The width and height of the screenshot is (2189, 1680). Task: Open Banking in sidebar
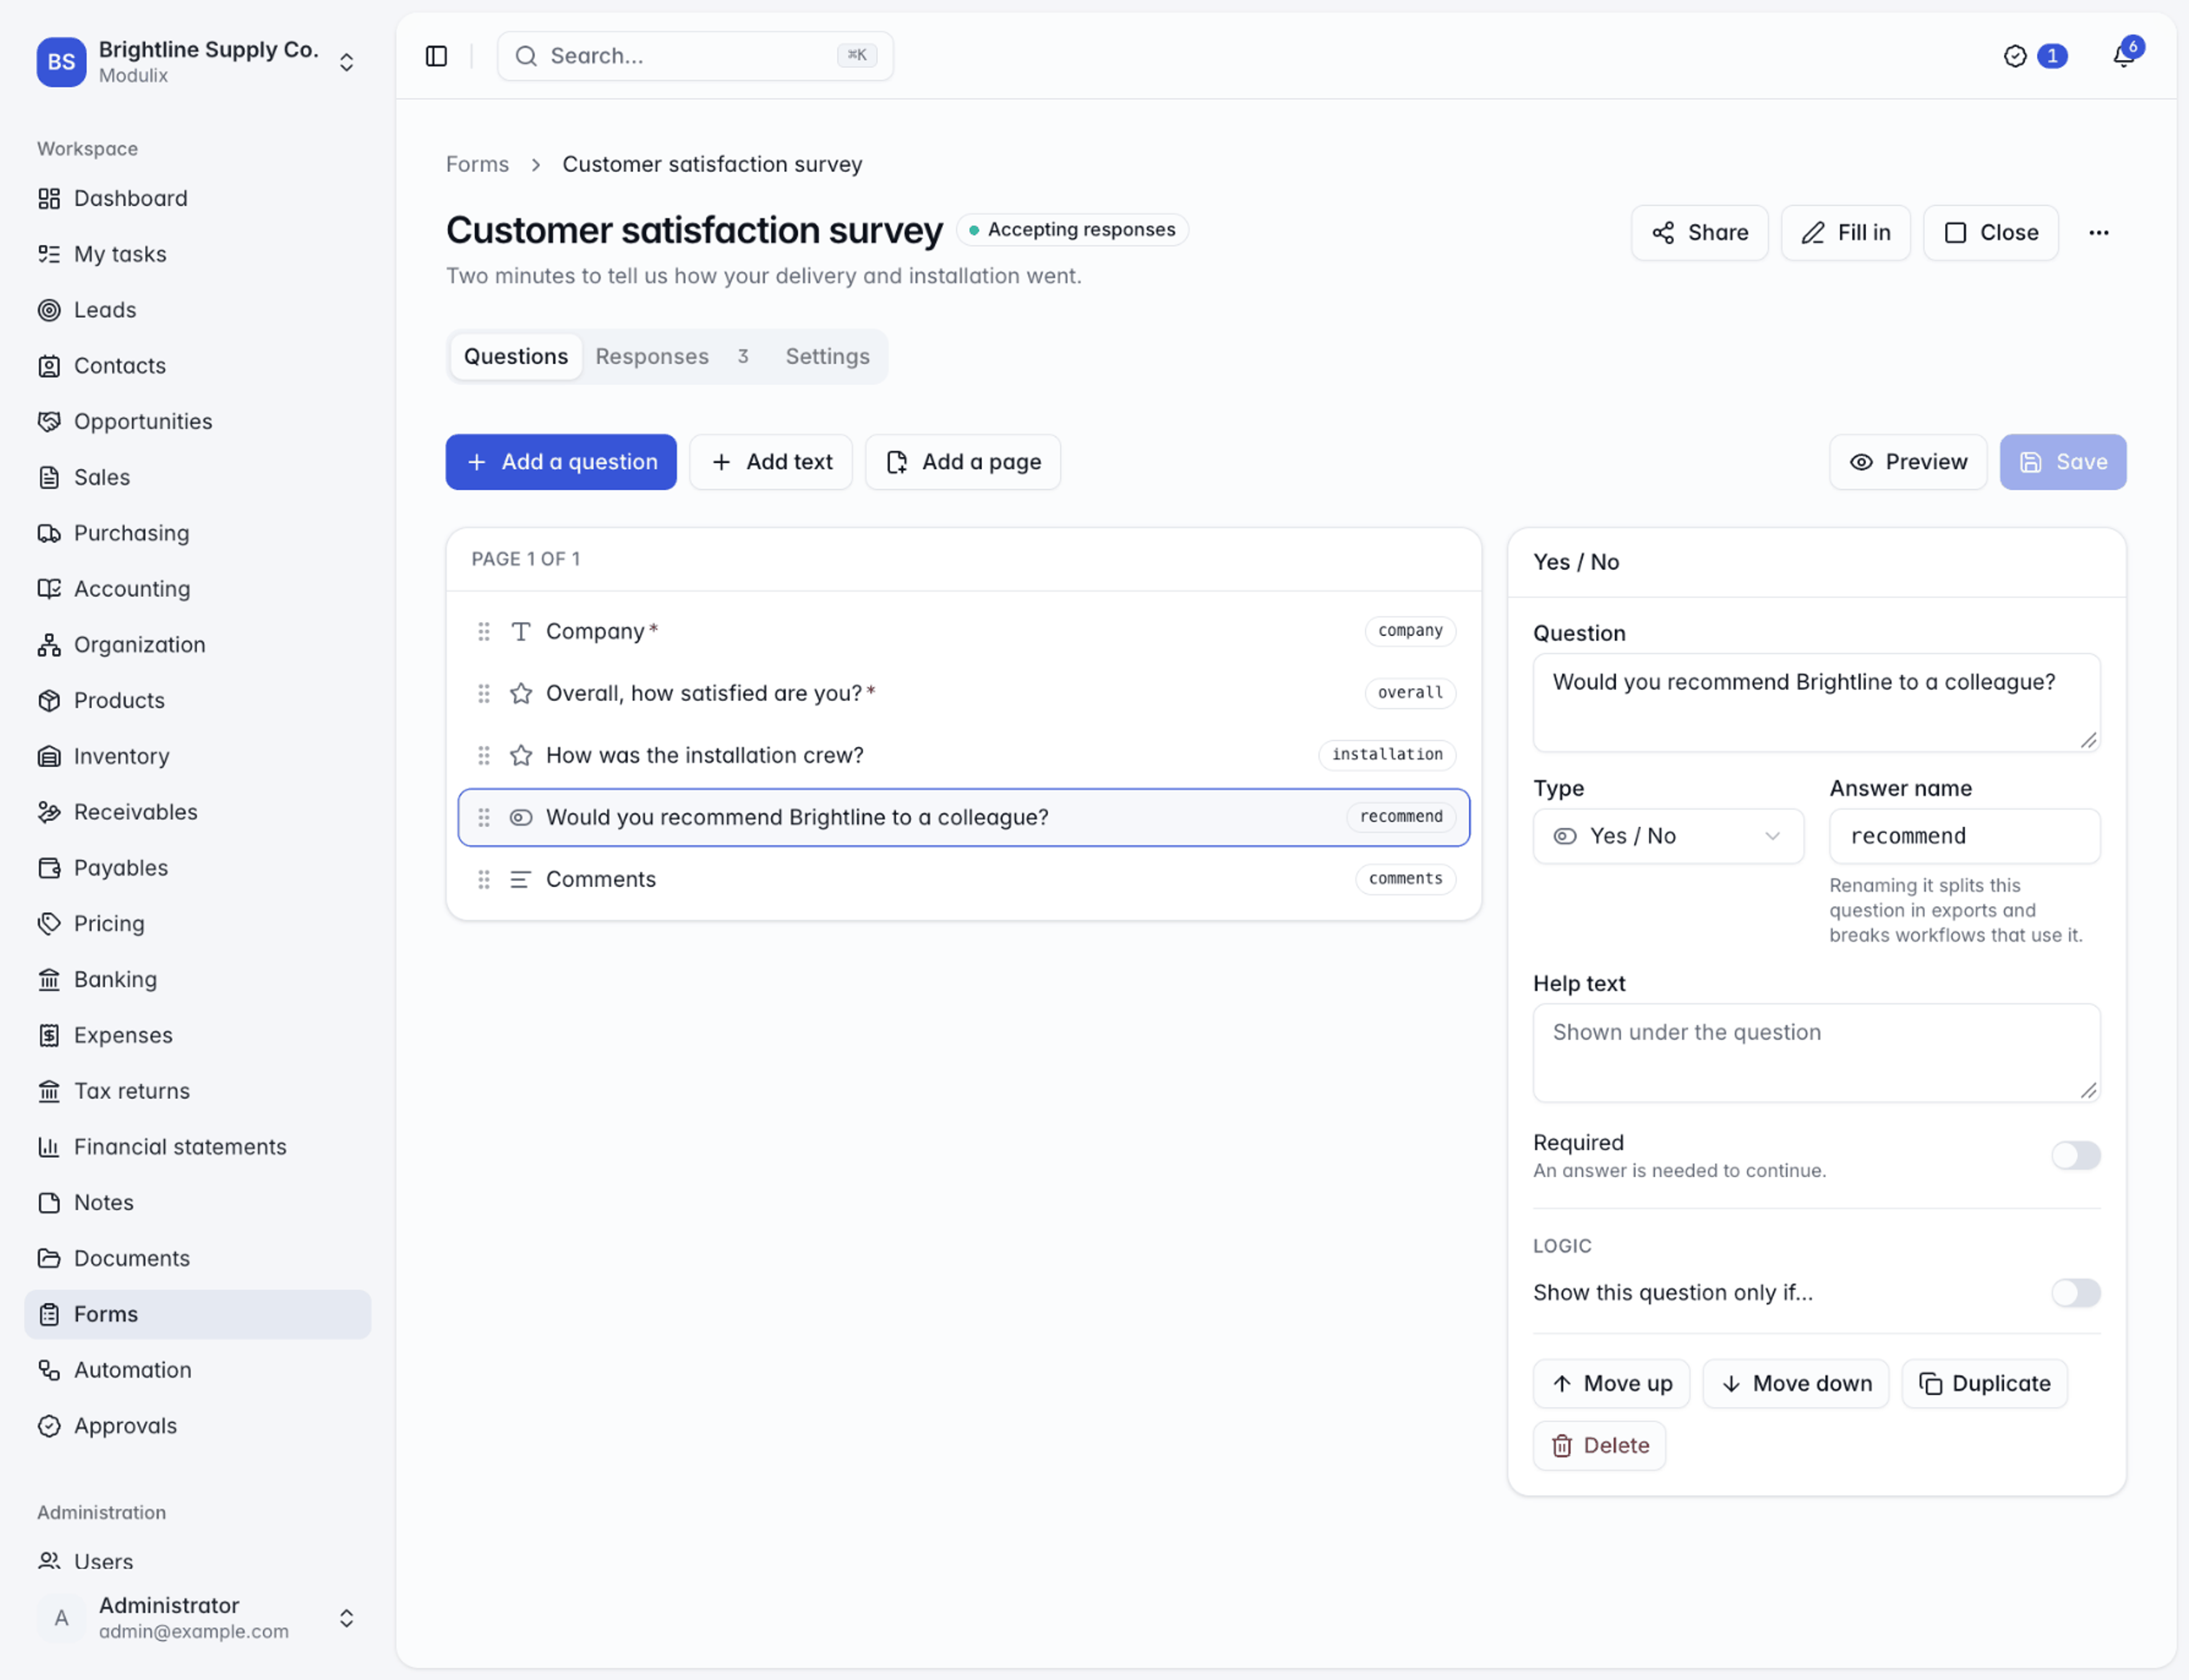[x=198, y=979]
